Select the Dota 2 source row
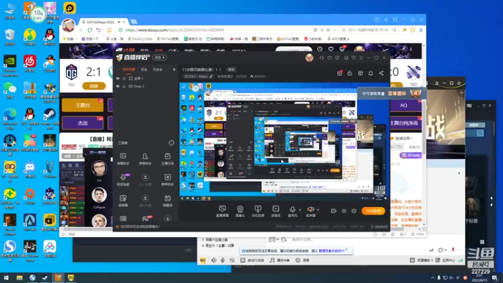The height and width of the screenshot is (283, 503). point(146,86)
